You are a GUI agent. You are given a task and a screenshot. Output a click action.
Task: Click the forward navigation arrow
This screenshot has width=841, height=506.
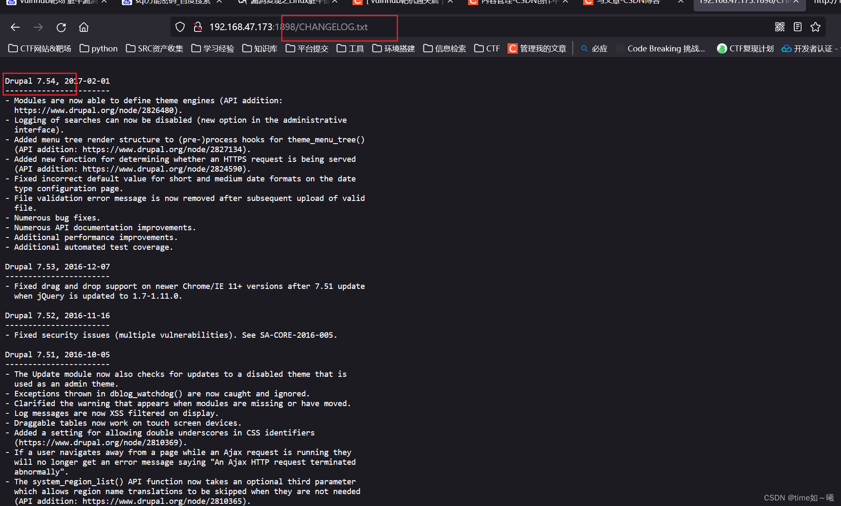tap(38, 27)
